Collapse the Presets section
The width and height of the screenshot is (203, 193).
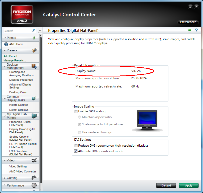[x=5, y=50]
